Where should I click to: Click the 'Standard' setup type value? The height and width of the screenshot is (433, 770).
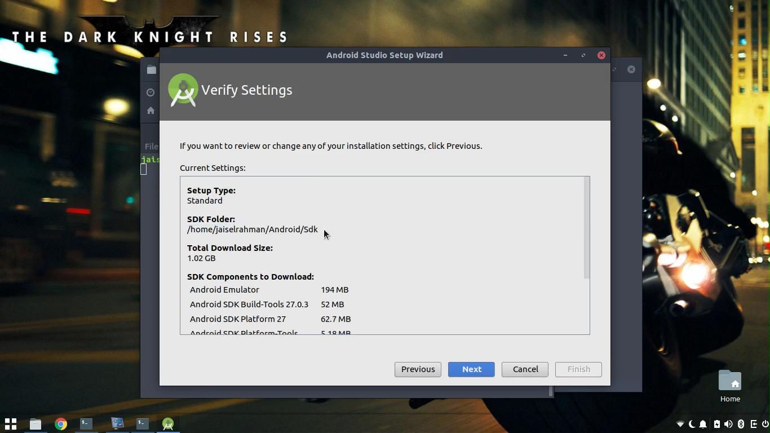(205, 201)
